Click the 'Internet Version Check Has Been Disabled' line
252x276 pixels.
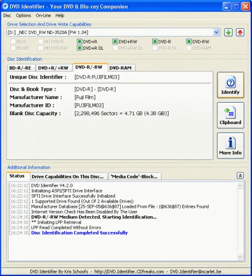[84, 212]
